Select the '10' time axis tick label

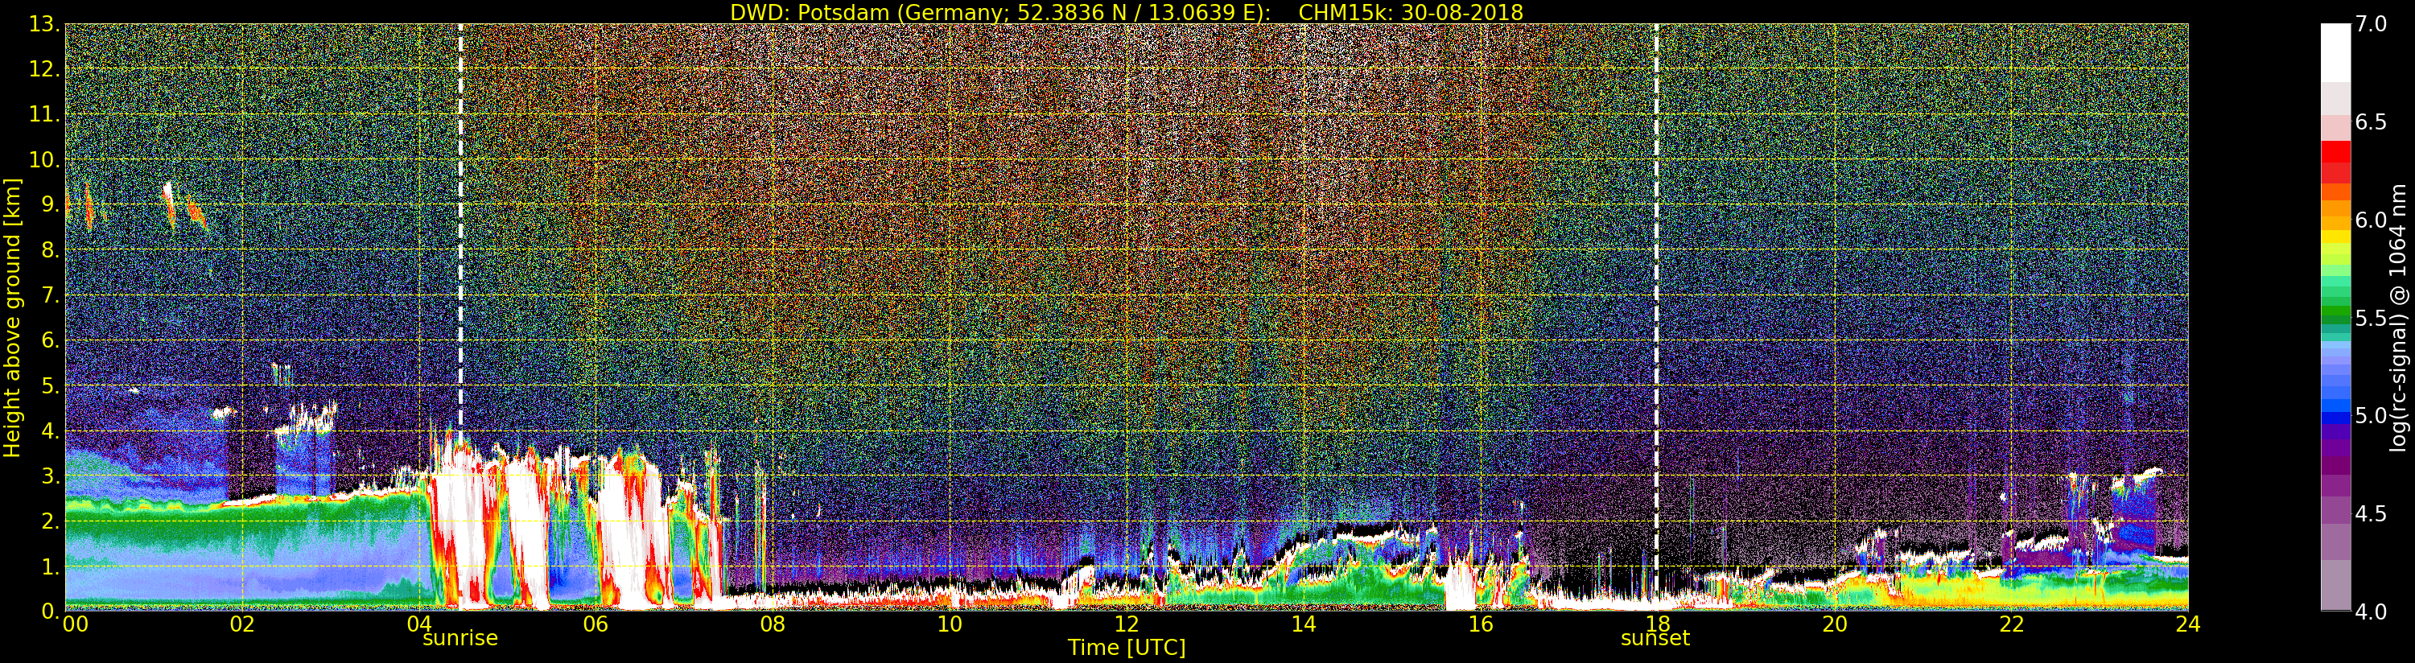tap(950, 624)
